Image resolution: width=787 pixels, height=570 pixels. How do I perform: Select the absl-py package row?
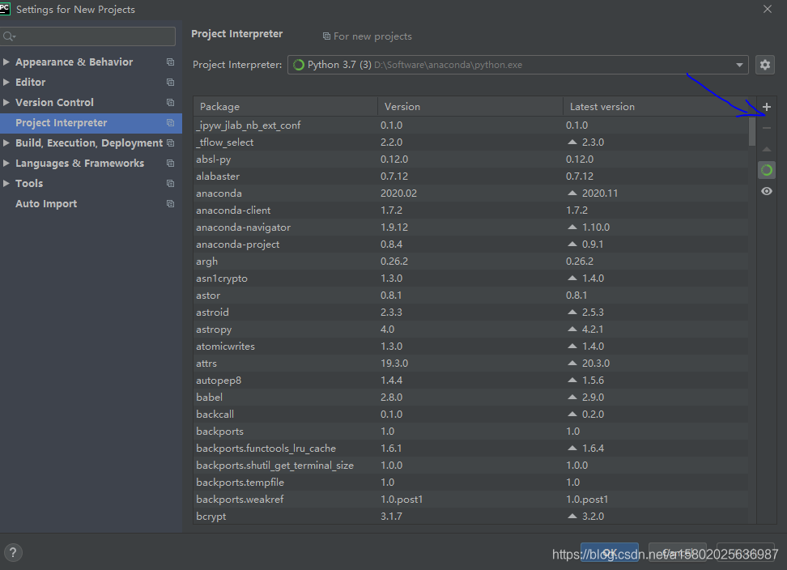(x=470, y=159)
